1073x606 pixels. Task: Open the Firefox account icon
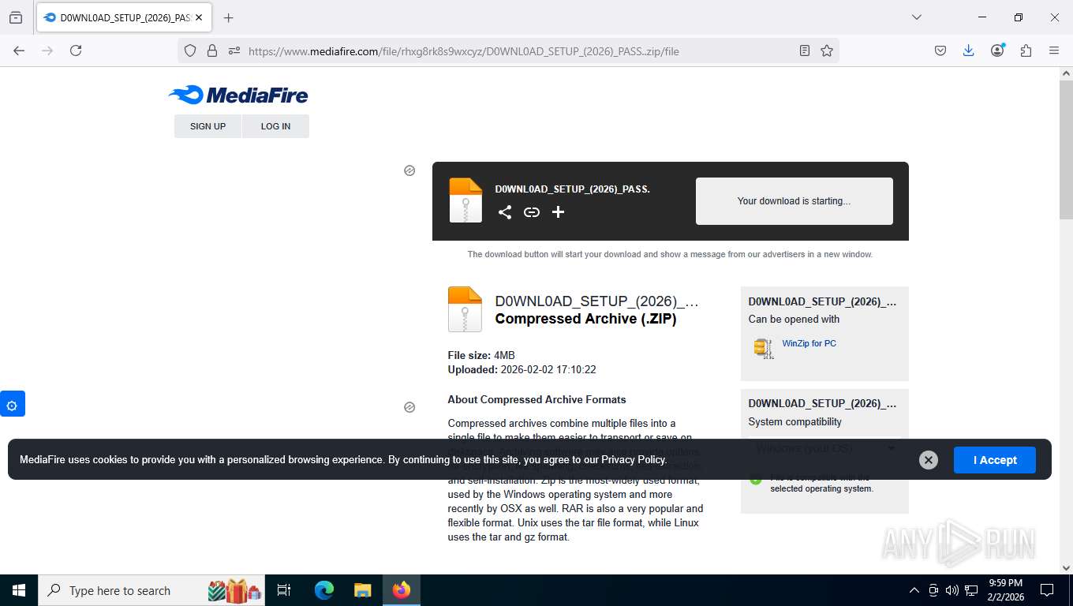[997, 50]
